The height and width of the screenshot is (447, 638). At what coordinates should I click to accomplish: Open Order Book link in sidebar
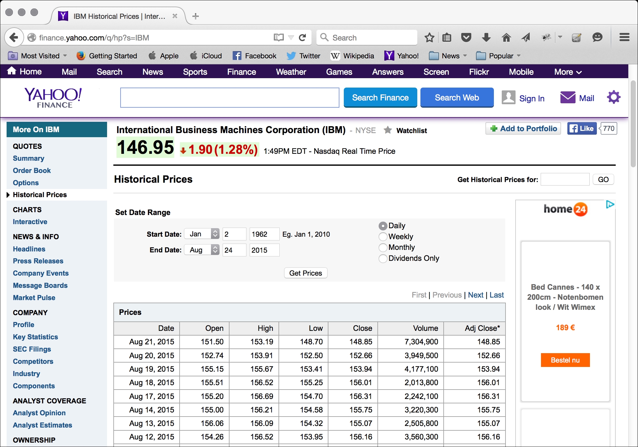(x=32, y=170)
